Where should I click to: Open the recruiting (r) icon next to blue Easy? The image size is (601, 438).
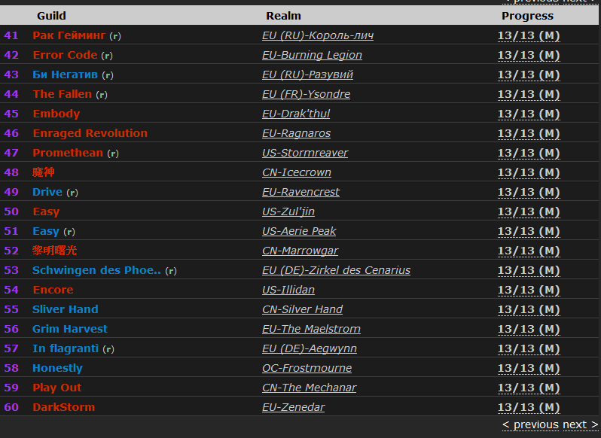(69, 232)
